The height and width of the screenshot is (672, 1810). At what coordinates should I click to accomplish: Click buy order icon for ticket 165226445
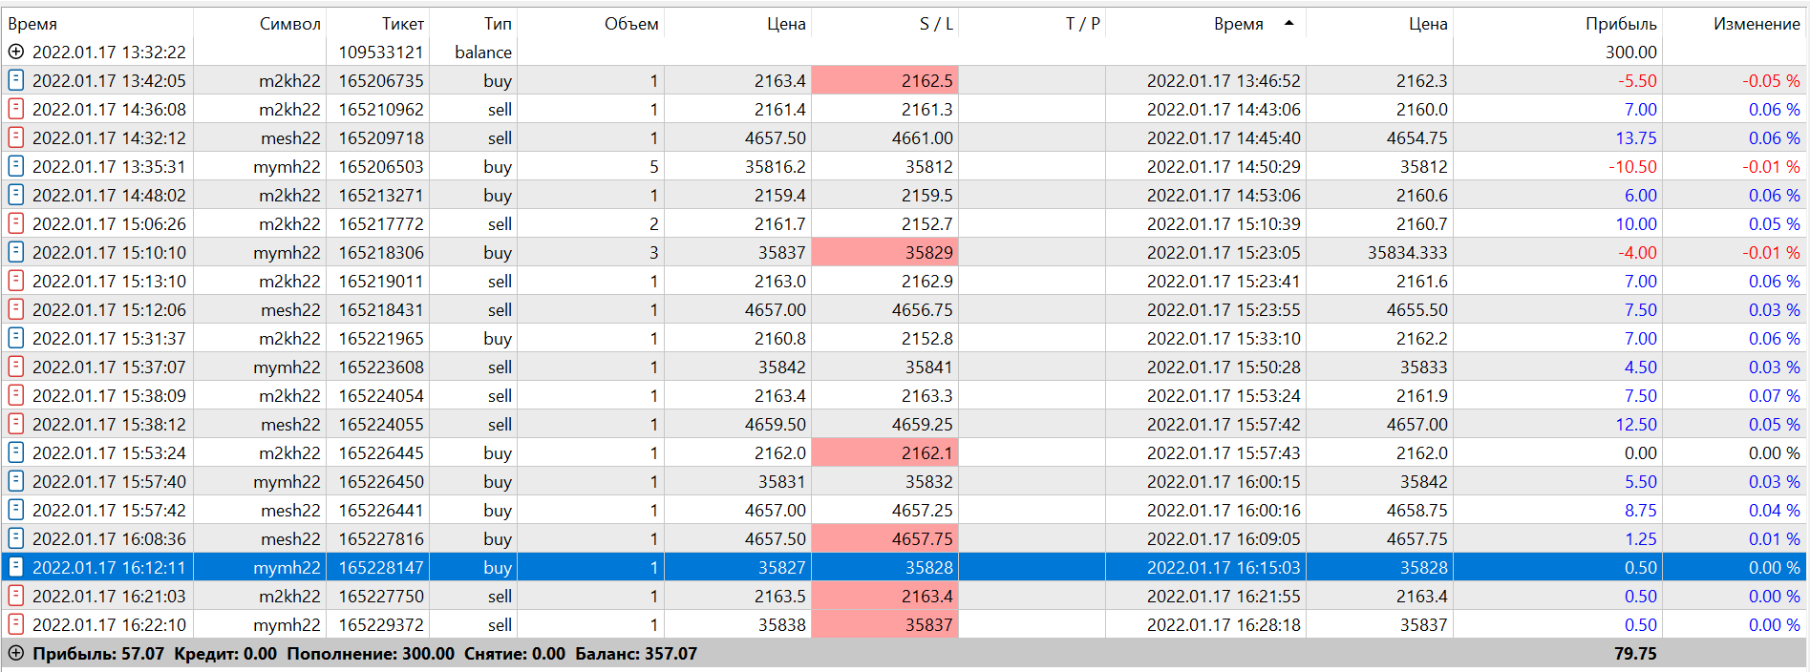point(16,452)
